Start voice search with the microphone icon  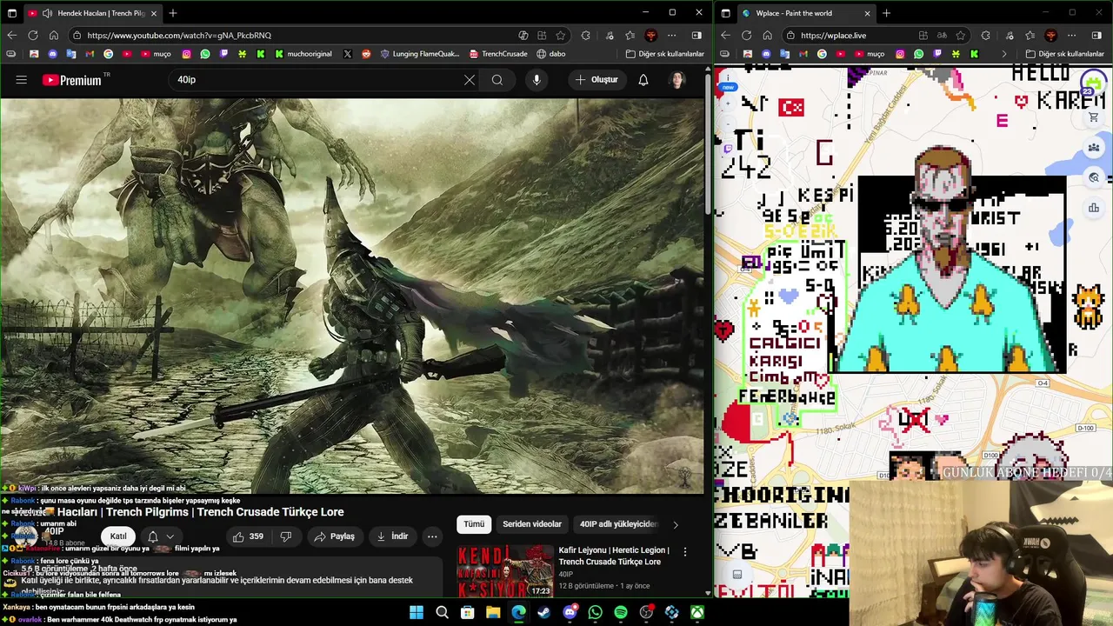pos(537,80)
